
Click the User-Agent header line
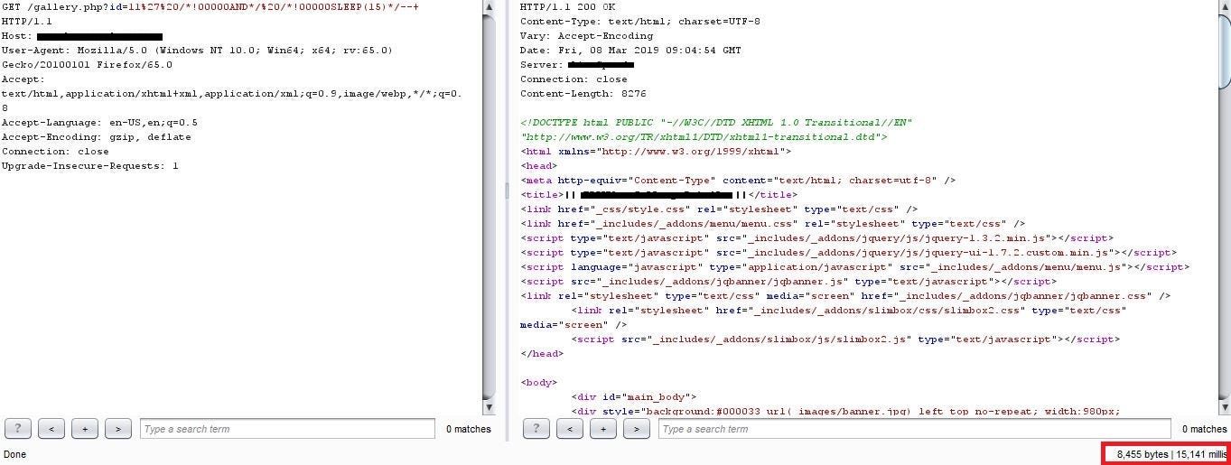click(x=197, y=50)
